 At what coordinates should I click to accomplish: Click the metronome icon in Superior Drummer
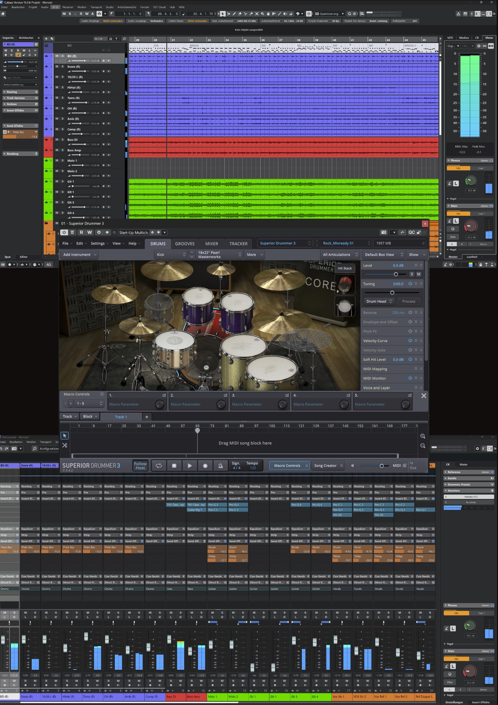click(220, 466)
